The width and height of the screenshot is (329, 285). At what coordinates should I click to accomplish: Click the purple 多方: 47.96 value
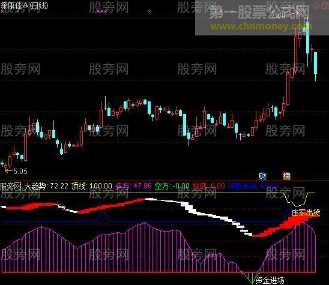[x=133, y=186]
